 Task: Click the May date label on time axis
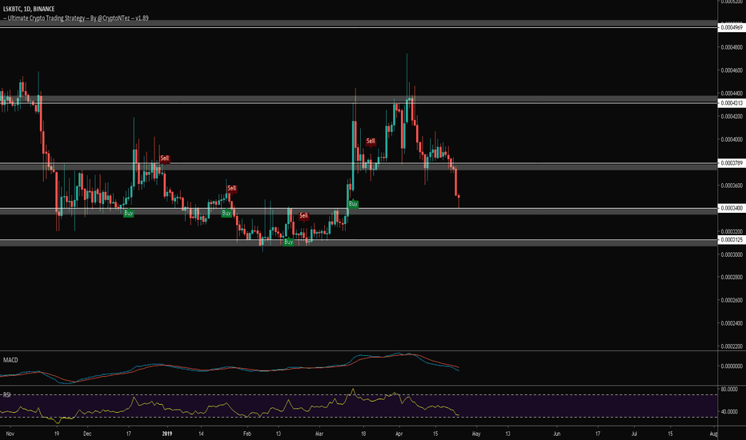pos(475,434)
